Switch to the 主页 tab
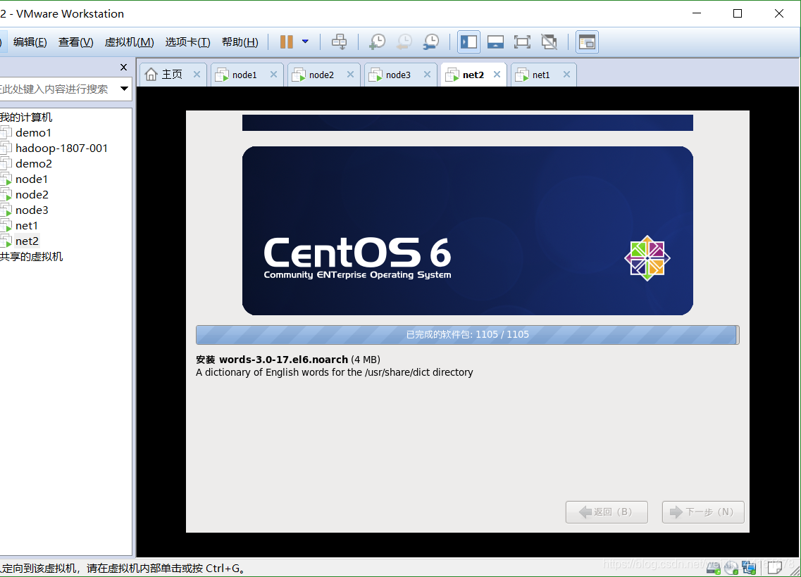Screen dimensions: 801x577 [173, 75]
